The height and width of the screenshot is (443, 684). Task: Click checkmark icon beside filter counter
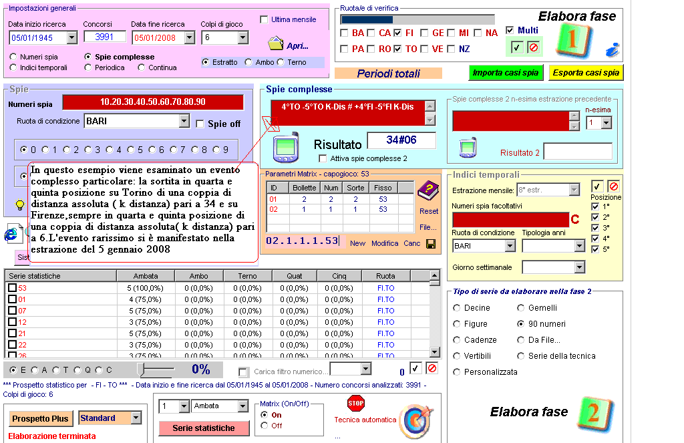point(415,368)
